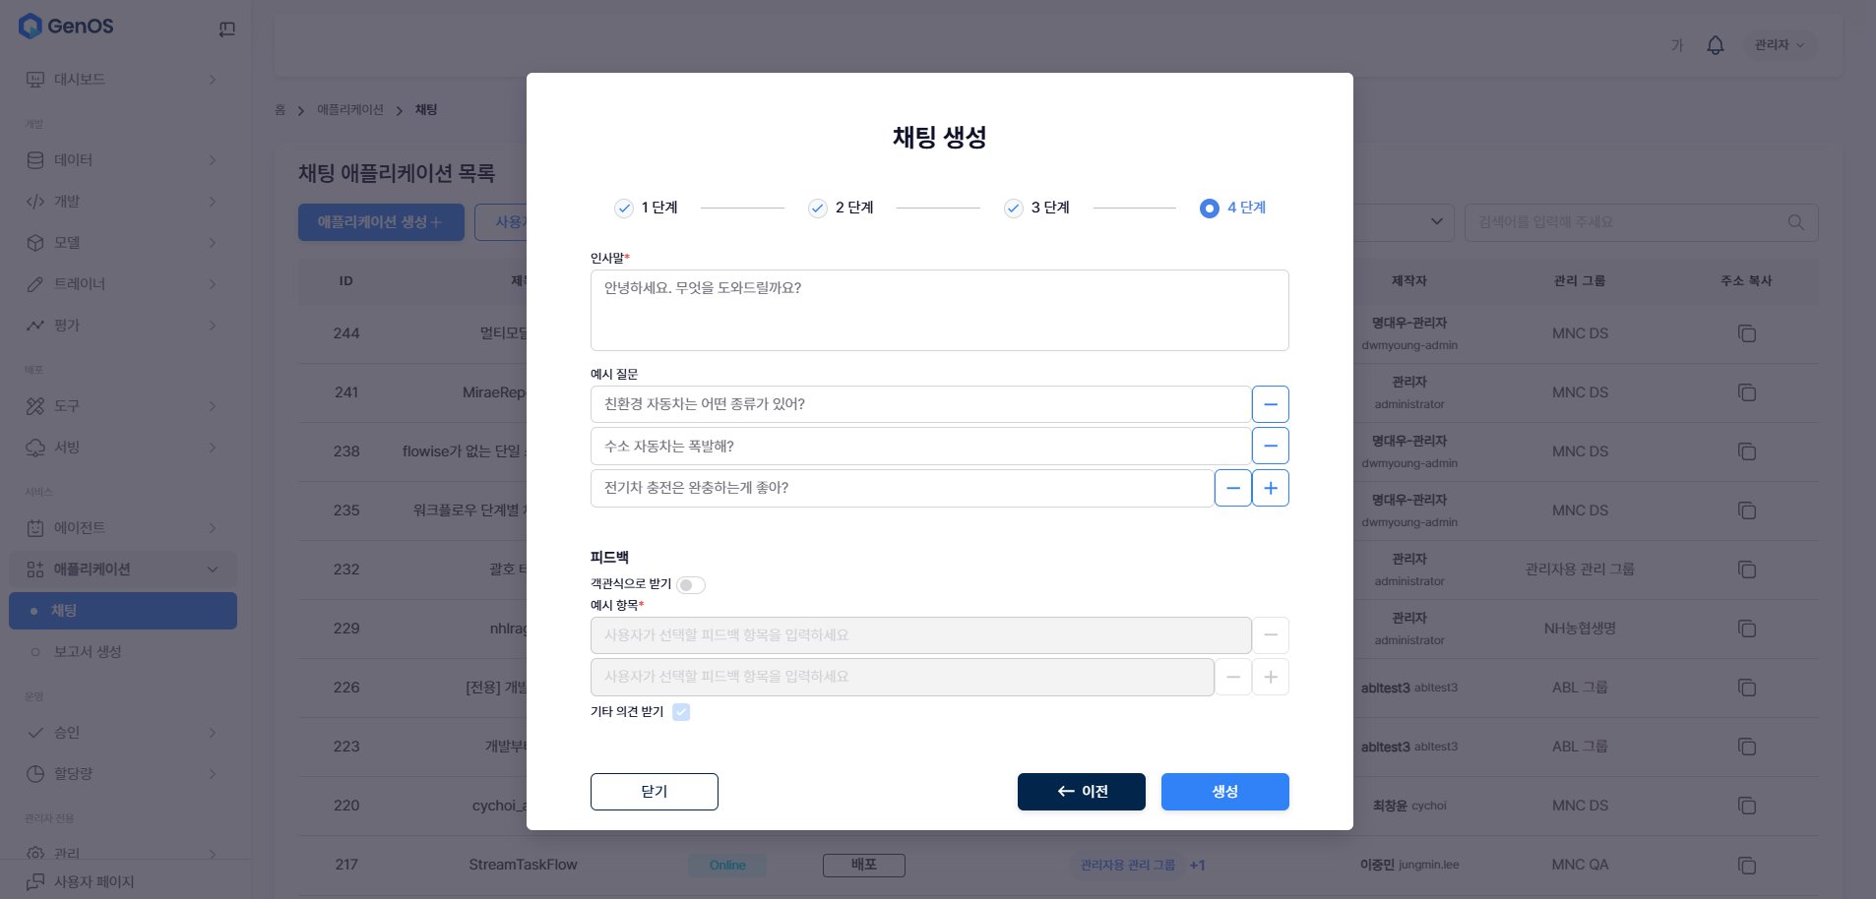Remove the '수소 자동차는 폭발해?' example question

tap(1271, 446)
